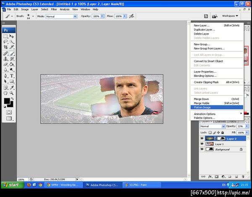
Task: Select the Hand tool
Action: pyautogui.click(x=6, y=93)
